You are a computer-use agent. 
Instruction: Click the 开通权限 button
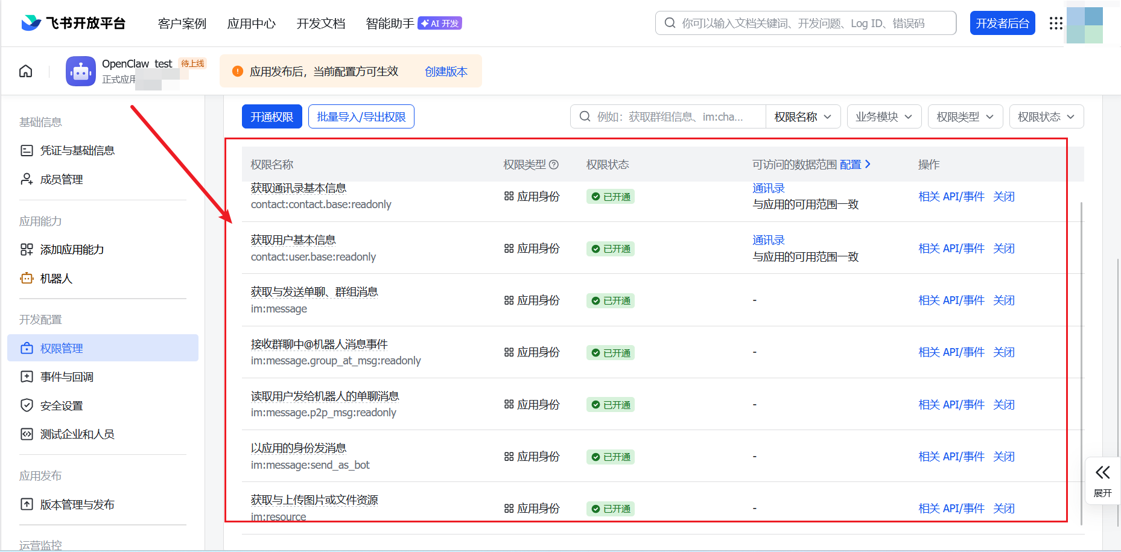click(x=272, y=116)
